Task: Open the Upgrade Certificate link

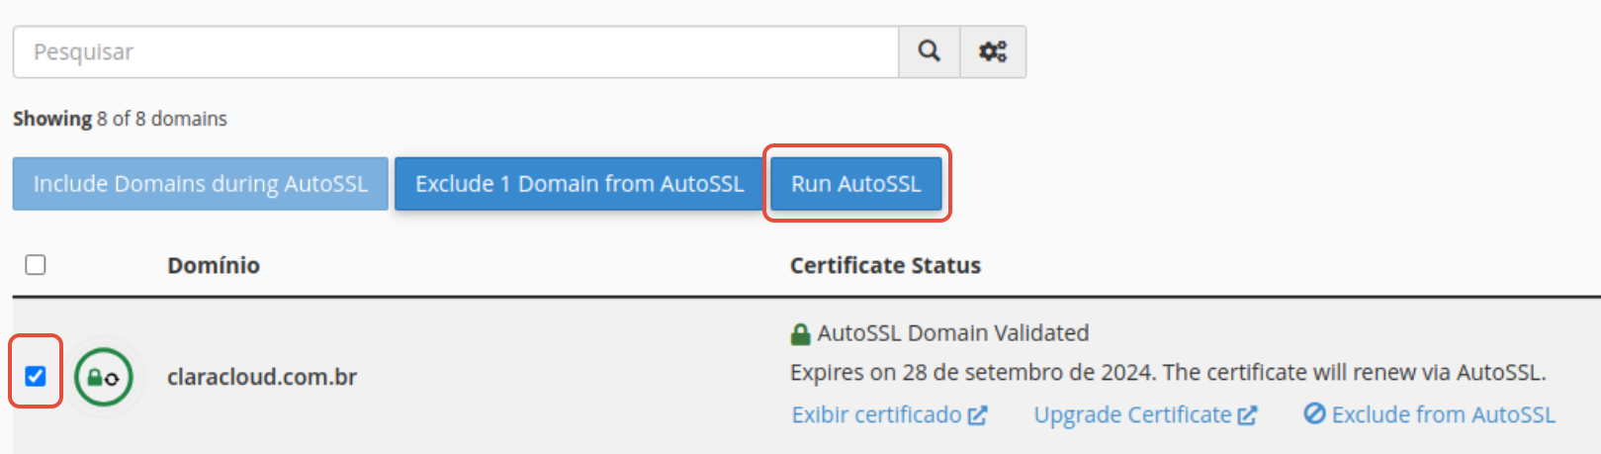Action: point(1145,414)
